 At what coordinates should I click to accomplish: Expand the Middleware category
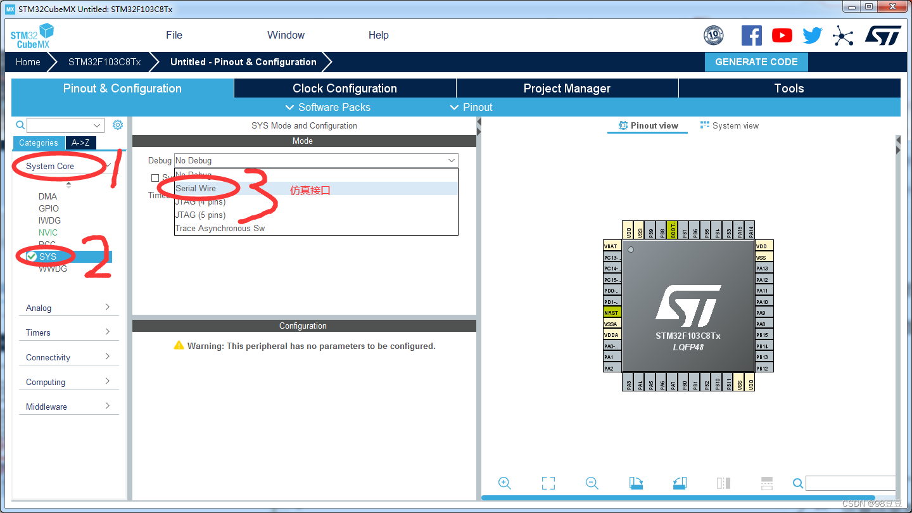pyautogui.click(x=69, y=407)
